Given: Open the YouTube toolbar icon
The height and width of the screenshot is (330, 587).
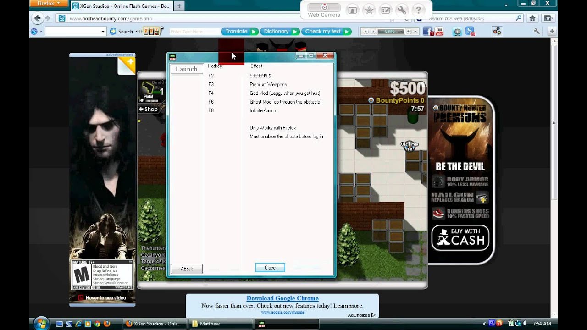Looking at the screenshot, I should coord(439,31).
